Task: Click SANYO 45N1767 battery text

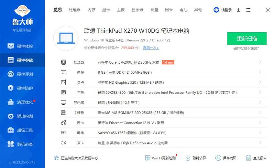Action: tap(132, 133)
